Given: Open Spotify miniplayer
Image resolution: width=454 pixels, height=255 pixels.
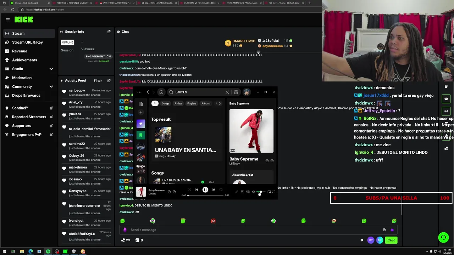Looking at the screenshot, I should click(269, 192).
